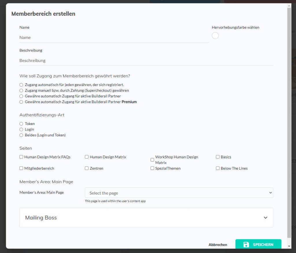Image resolution: width=296 pixels, height=253 pixels.
Task: Choose Login authentication option
Action: pyautogui.click(x=21, y=129)
